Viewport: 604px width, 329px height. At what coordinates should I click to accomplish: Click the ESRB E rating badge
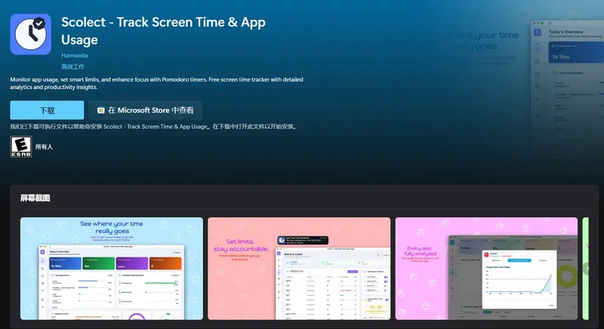click(21, 146)
